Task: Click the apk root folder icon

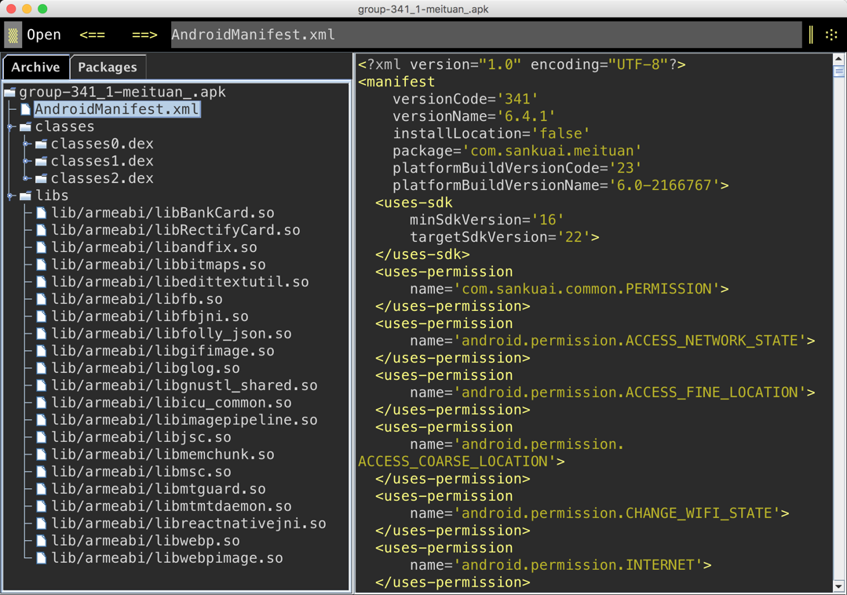Action: (x=9, y=93)
